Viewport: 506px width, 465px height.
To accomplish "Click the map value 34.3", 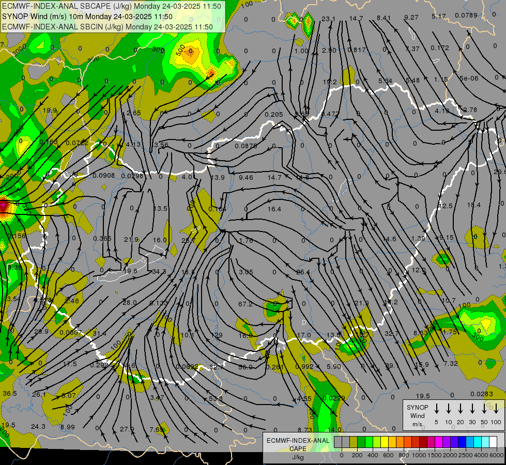I will point(159,272).
